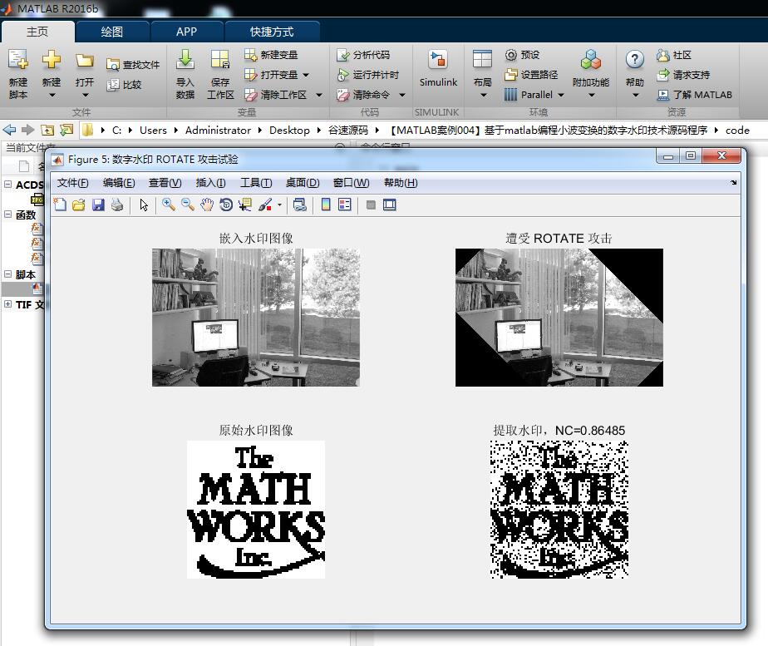This screenshot has height=646, width=768.
Task: Click New Figure icon in figure toolbar
Action: [x=60, y=205]
